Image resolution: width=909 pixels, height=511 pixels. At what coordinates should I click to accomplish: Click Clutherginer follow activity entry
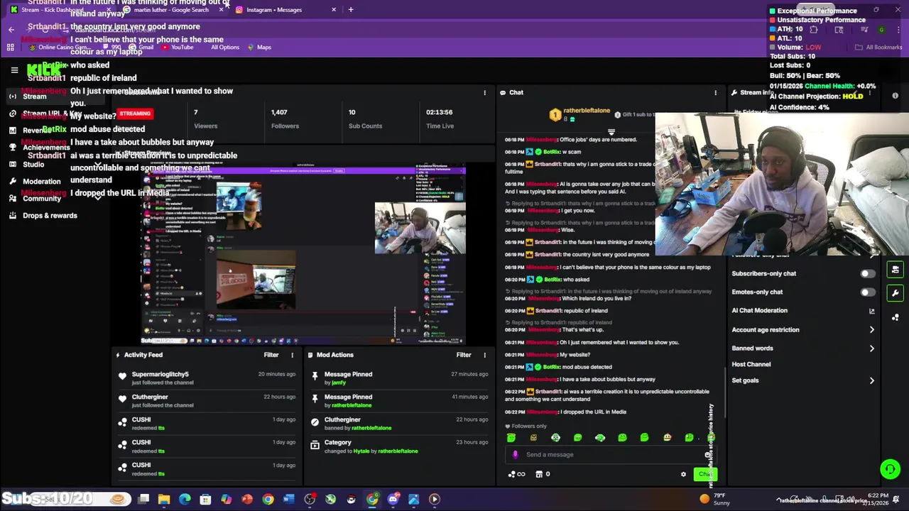click(206, 401)
